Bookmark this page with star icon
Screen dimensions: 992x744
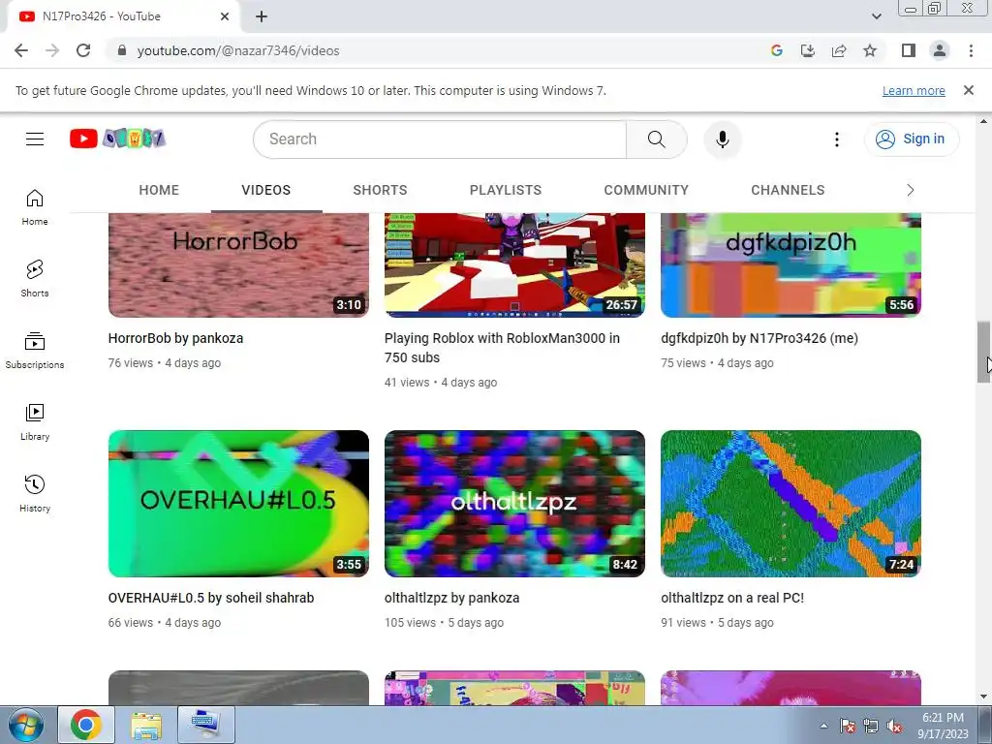click(870, 50)
